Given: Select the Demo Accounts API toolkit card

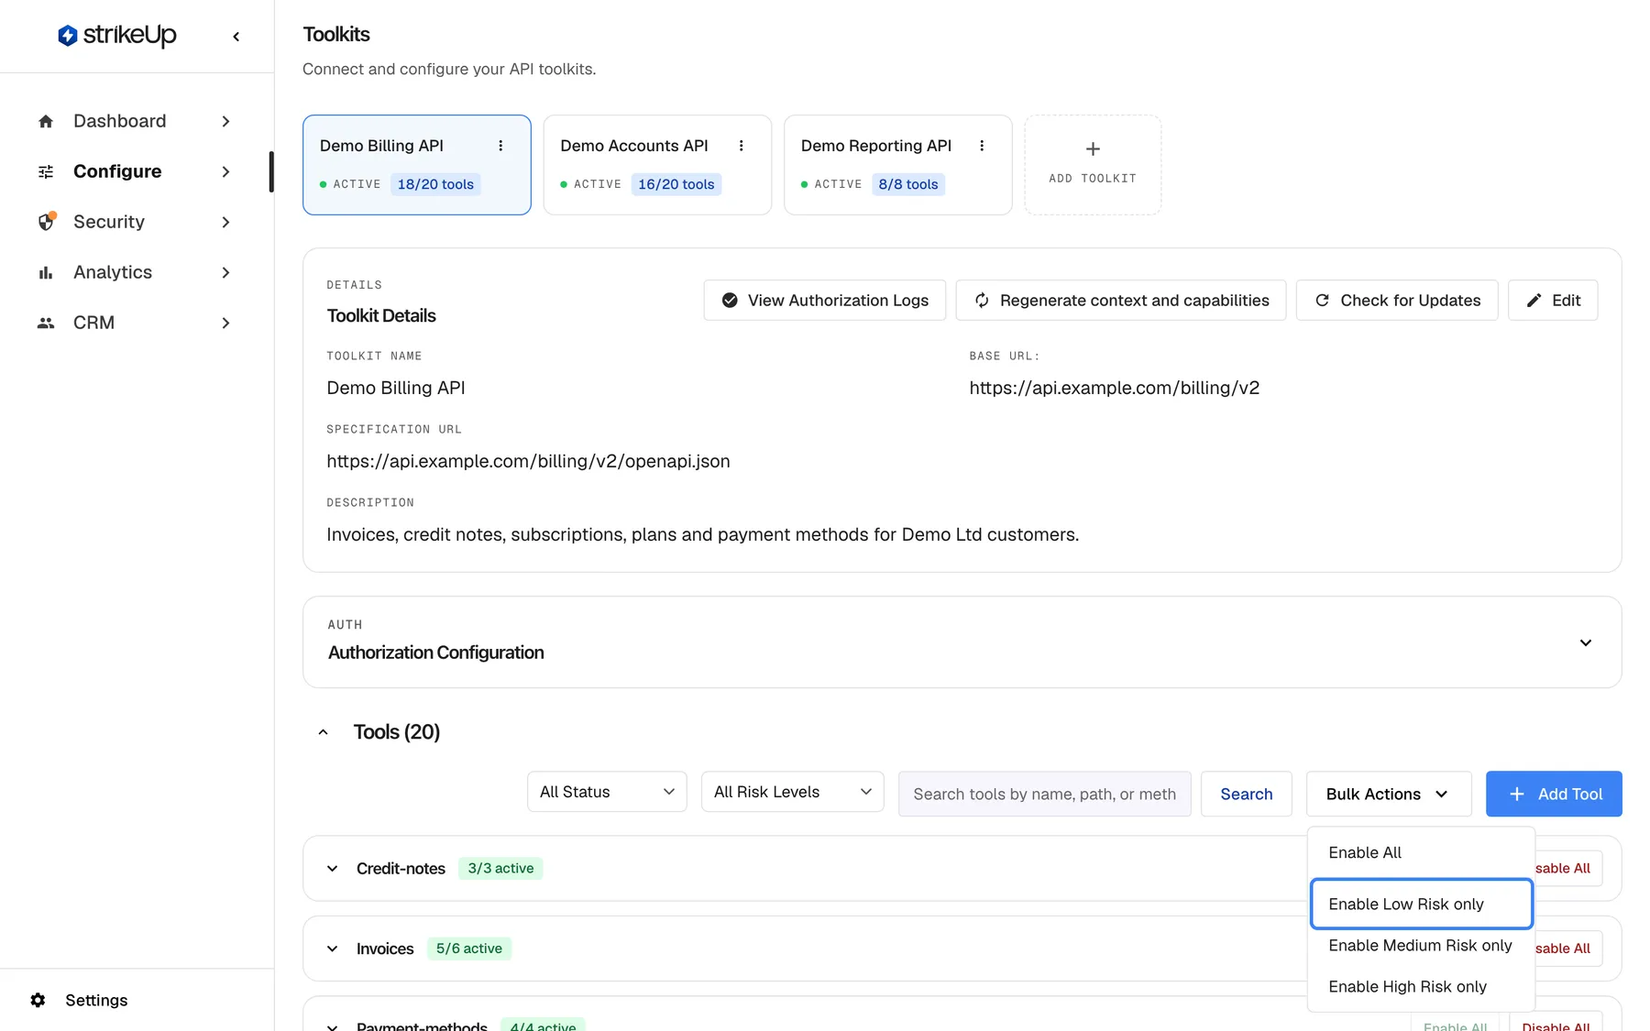Looking at the screenshot, I should coord(657,165).
